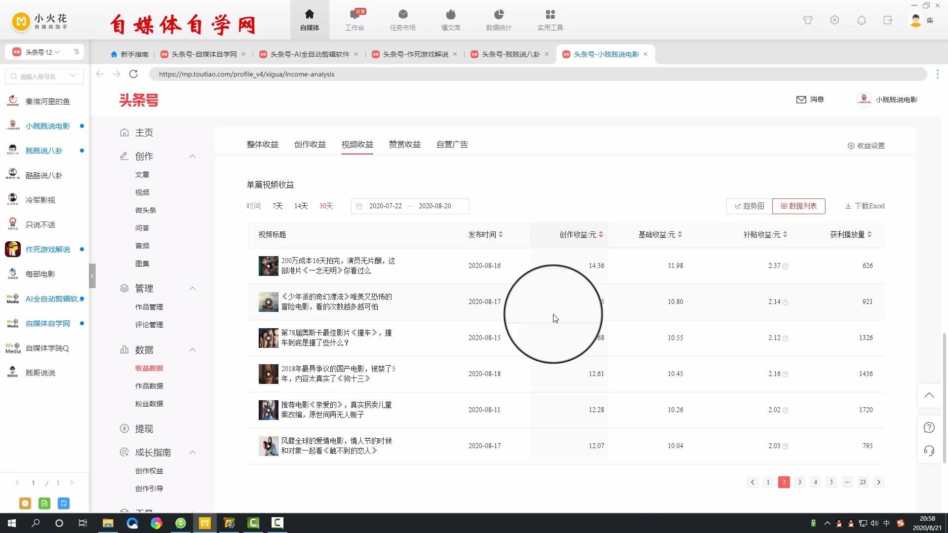Click the green add icon at sidebar bottom
The height and width of the screenshot is (533, 948).
pos(44,503)
